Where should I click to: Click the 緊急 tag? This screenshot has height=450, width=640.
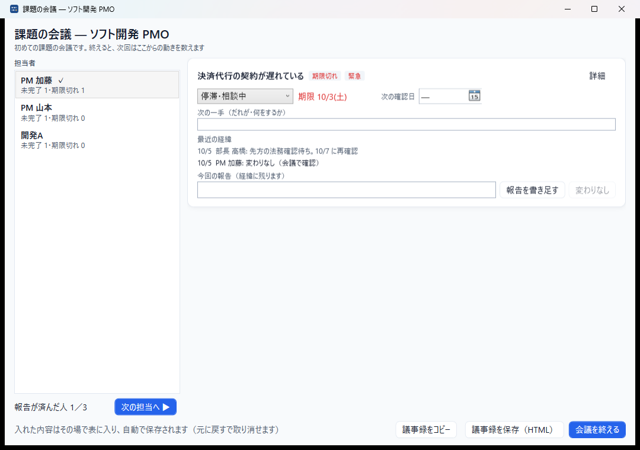(355, 76)
